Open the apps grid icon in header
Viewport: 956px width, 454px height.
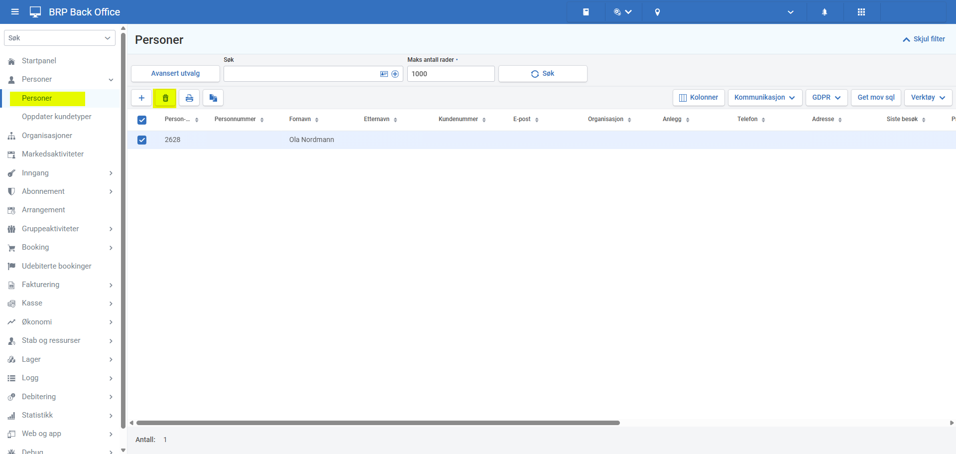coord(861,12)
